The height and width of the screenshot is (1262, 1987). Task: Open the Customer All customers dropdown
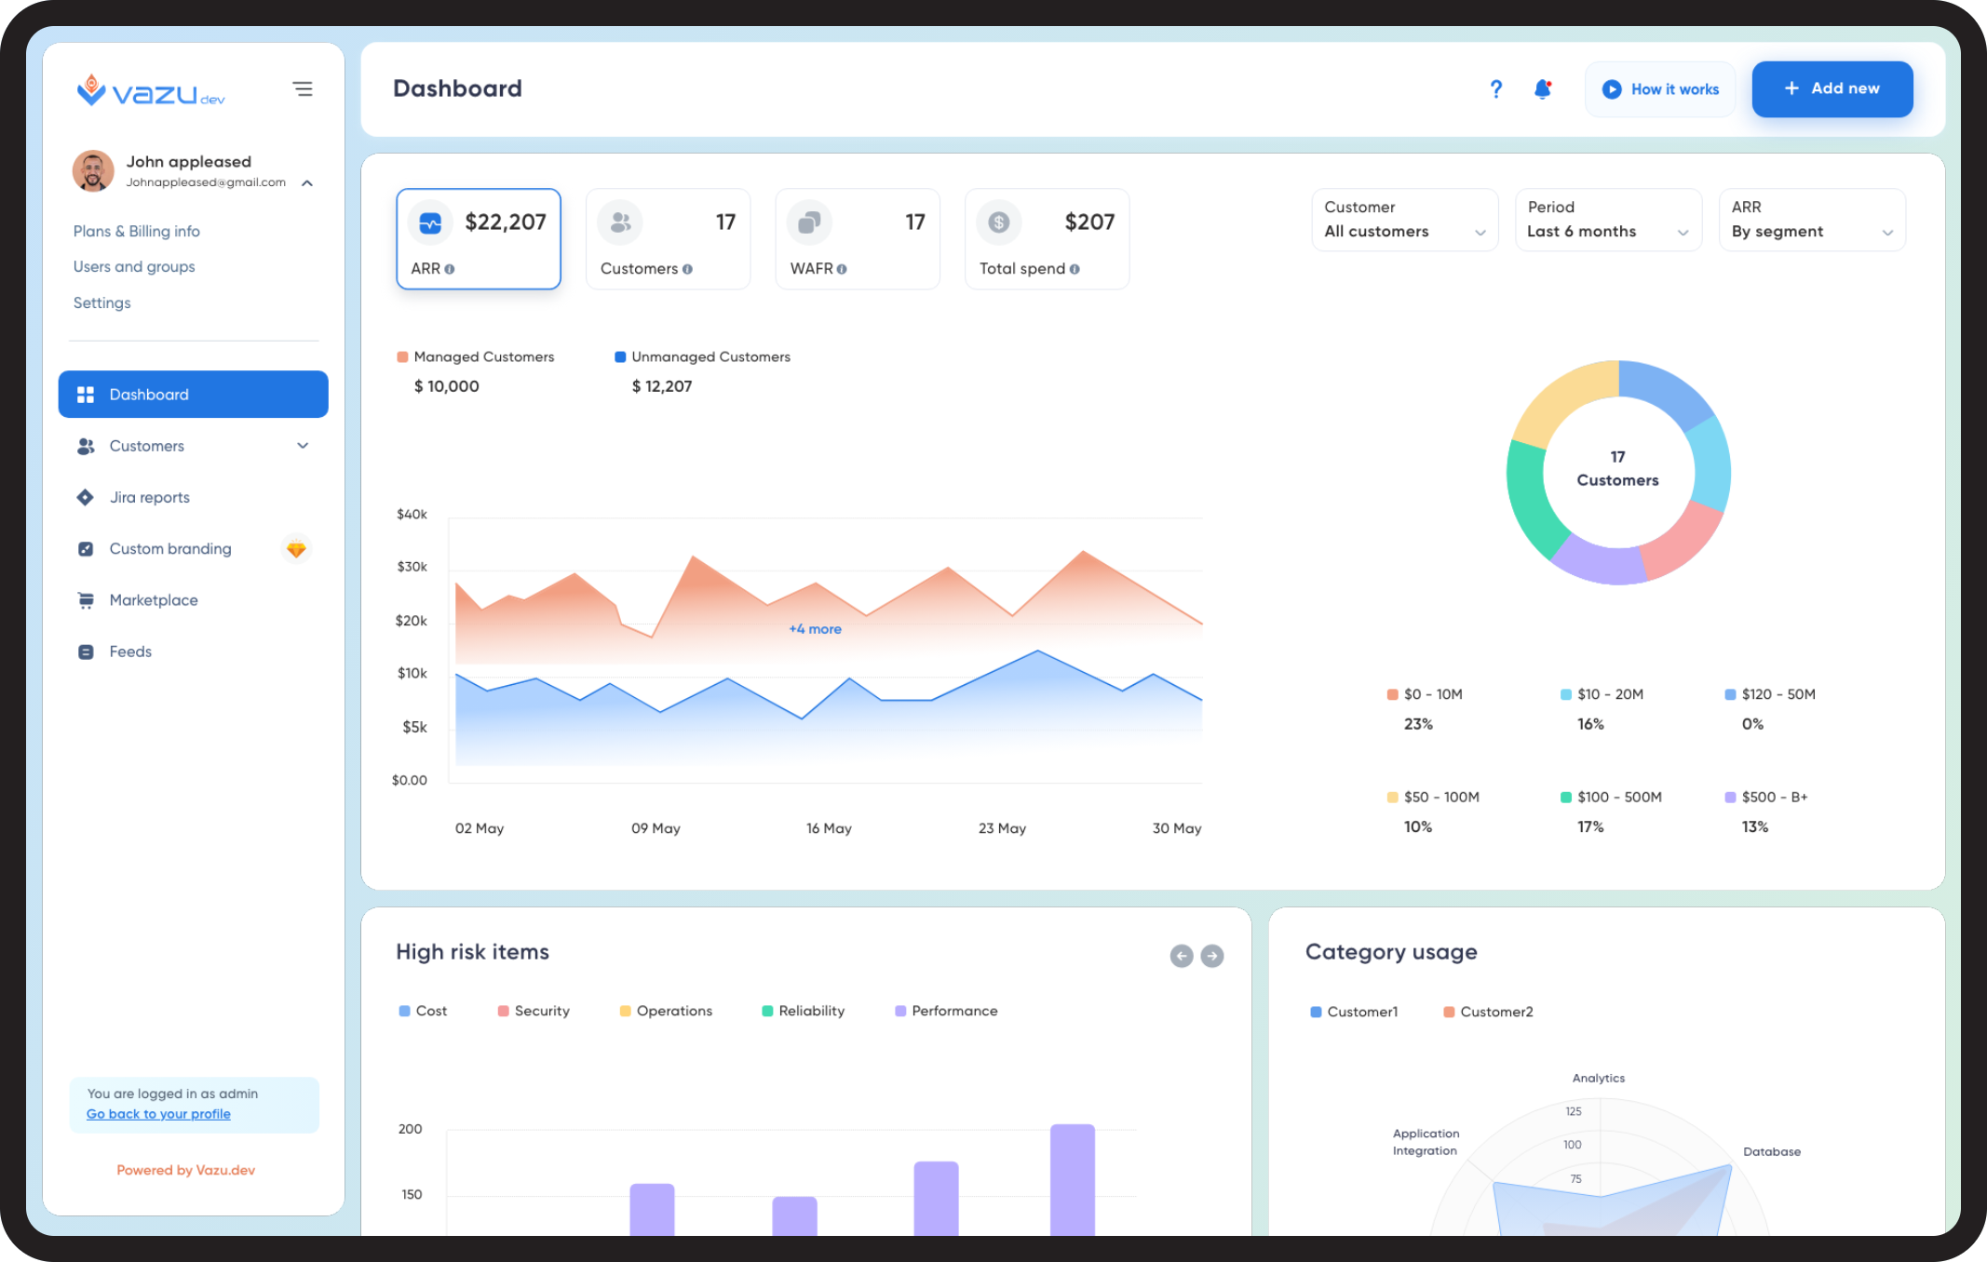click(1404, 221)
